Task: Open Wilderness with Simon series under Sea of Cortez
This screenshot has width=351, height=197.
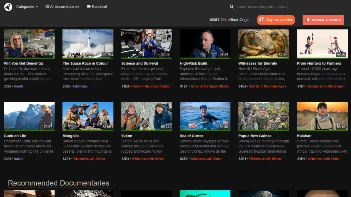Action: [x=206, y=159]
